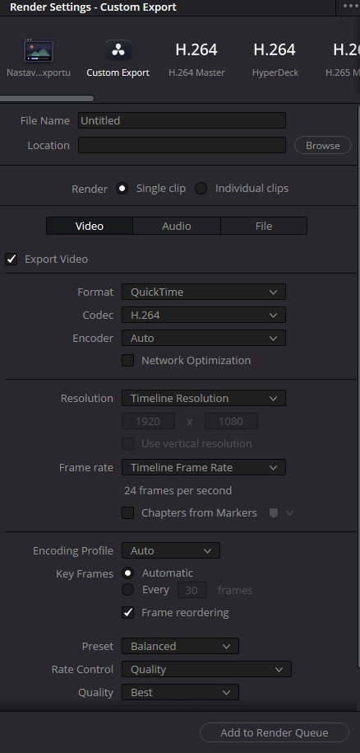This screenshot has height=753, width=360.
Task: Expand the marker color chevron
Action: [290, 513]
